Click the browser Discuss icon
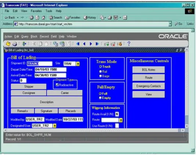 coord(125,18)
